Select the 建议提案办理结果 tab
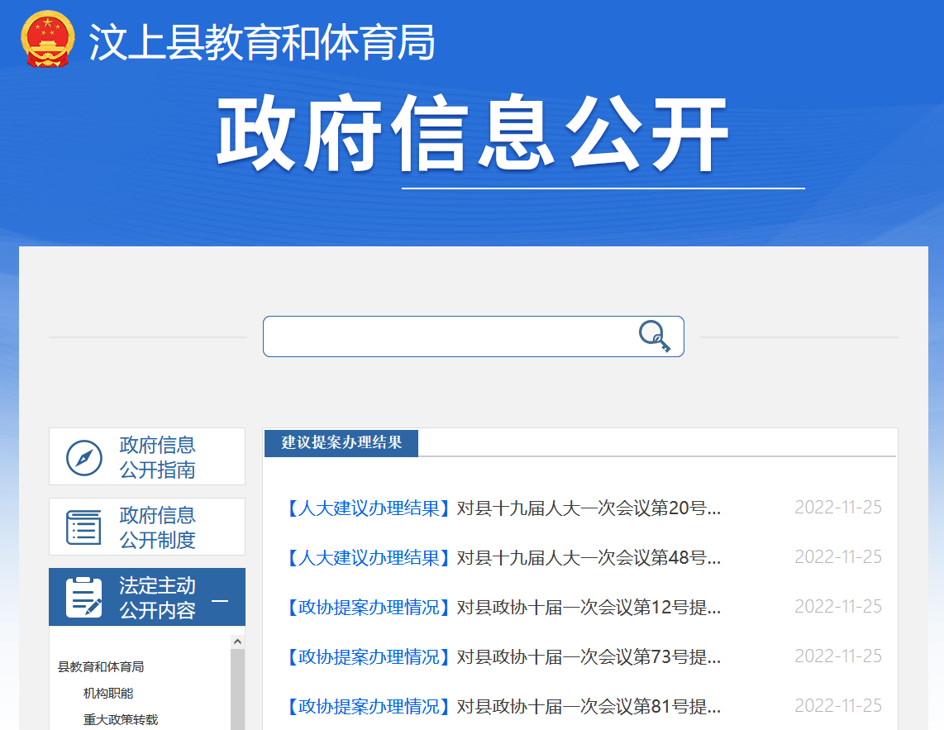The width and height of the screenshot is (944, 730). point(341,442)
